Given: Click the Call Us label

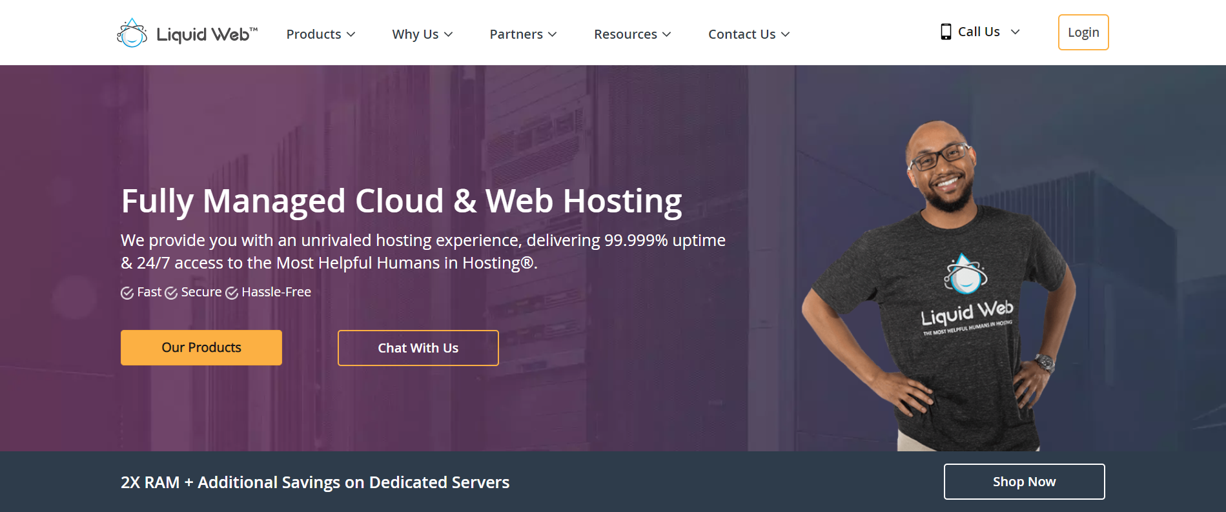Looking at the screenshot, I should tap(979, 32).
